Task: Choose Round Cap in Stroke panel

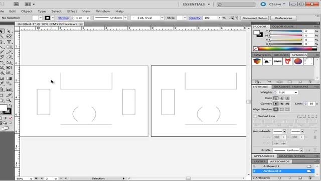Action: click(282, 98)
